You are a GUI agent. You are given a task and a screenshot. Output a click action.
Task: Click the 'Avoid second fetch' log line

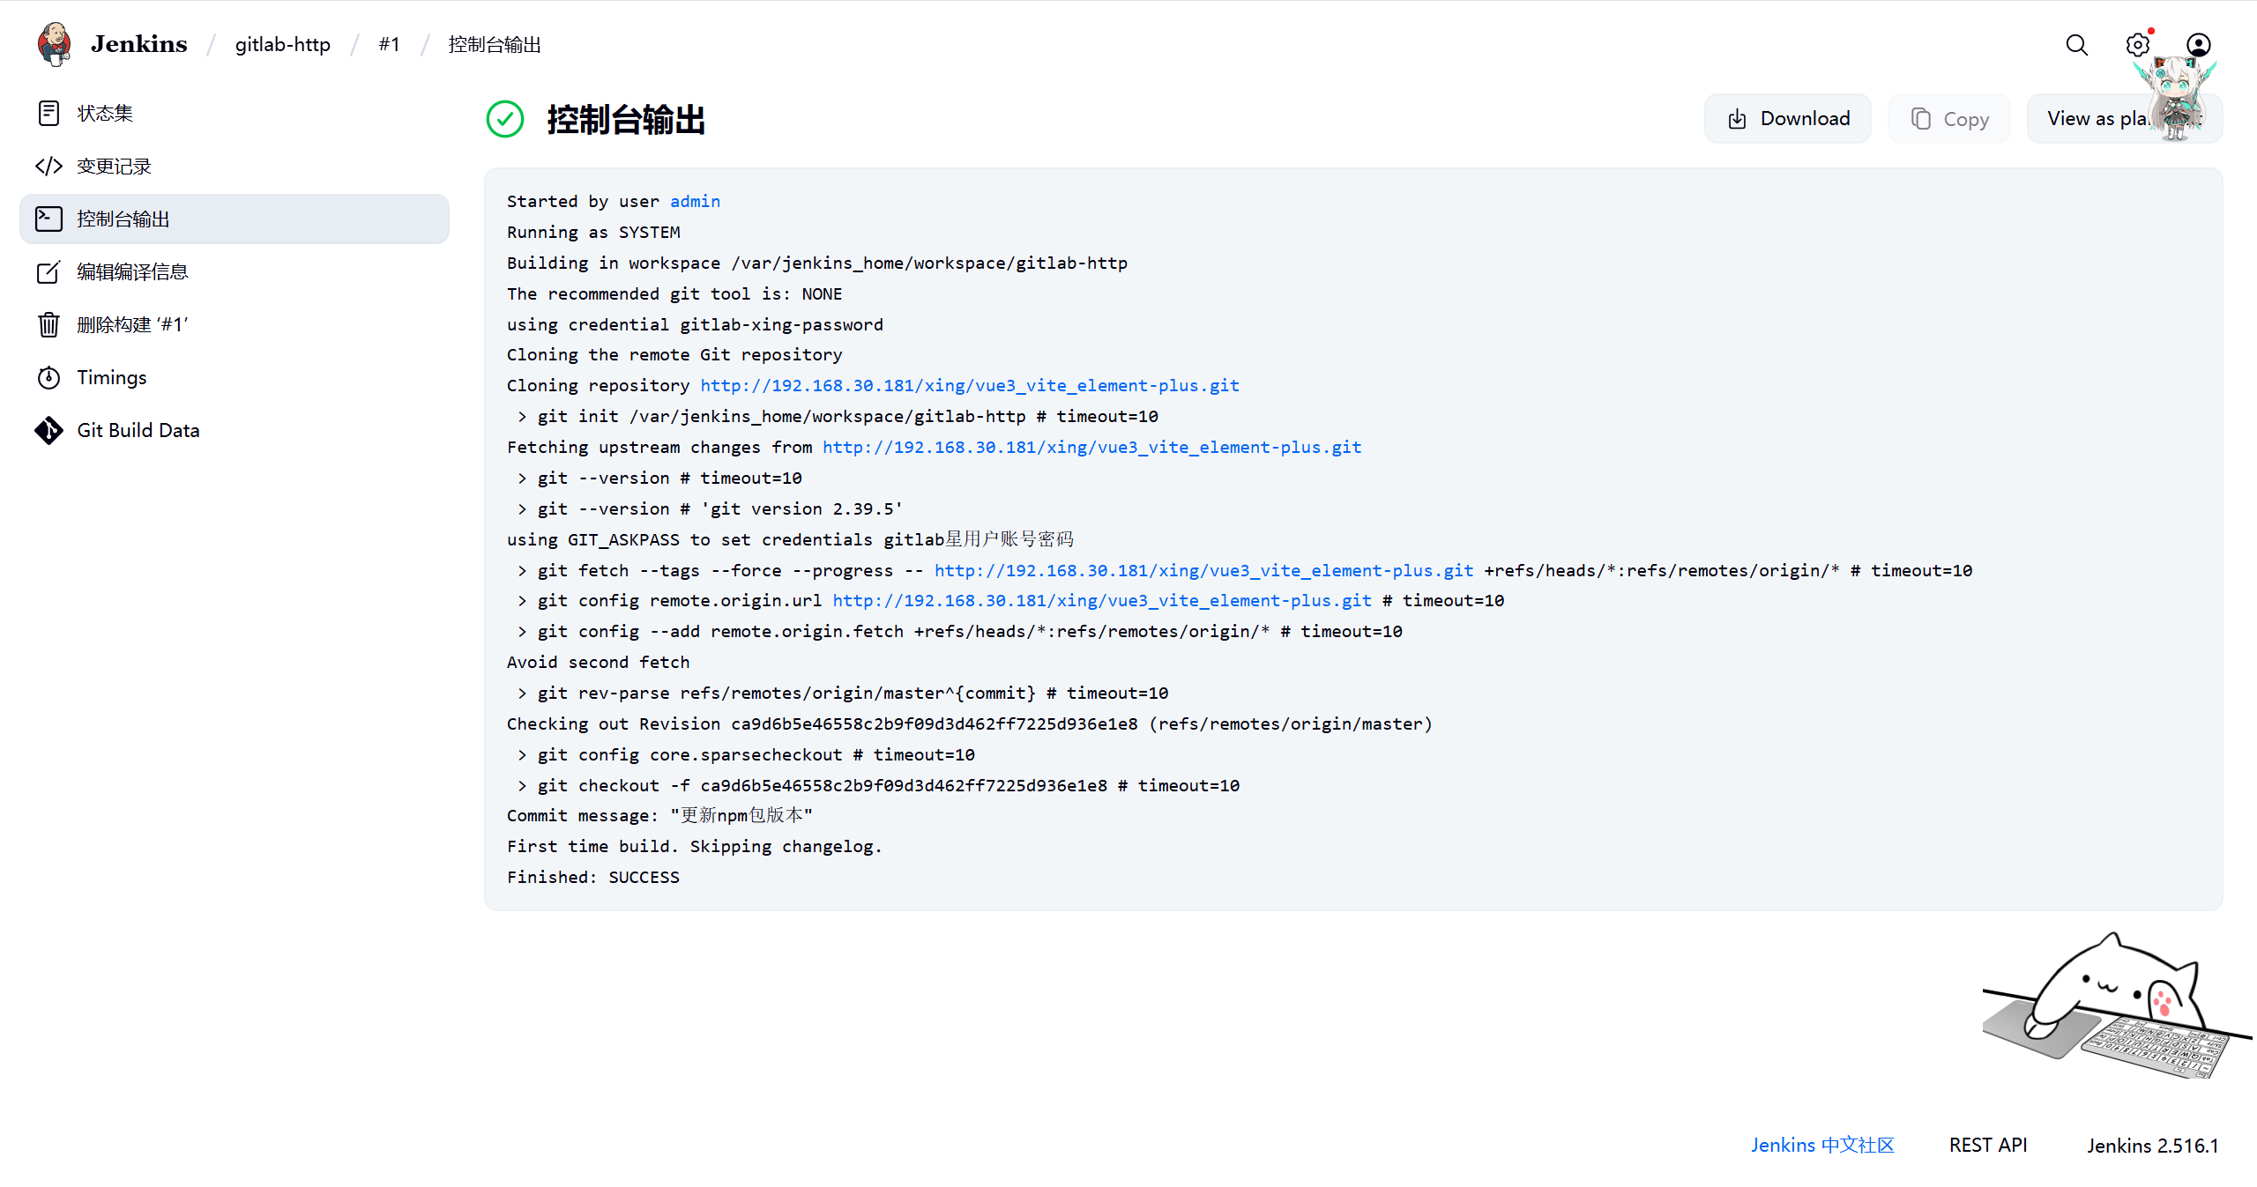[598, 662]
